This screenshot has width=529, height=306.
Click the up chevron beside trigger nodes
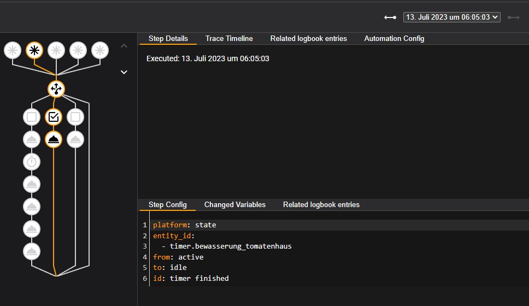124,46
